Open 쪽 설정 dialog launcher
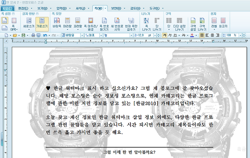250x158 pixels. pyautogui.click(x=13, y=14)
